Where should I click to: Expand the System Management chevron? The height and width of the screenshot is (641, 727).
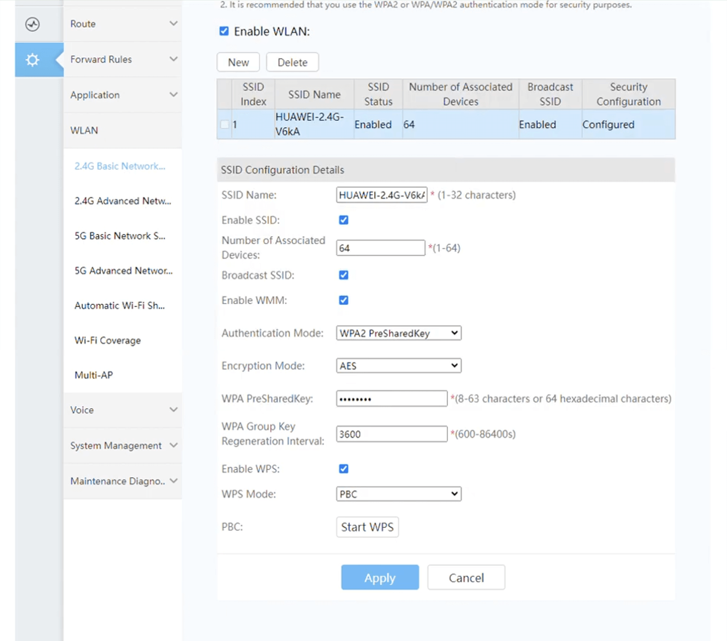(173, 445)
